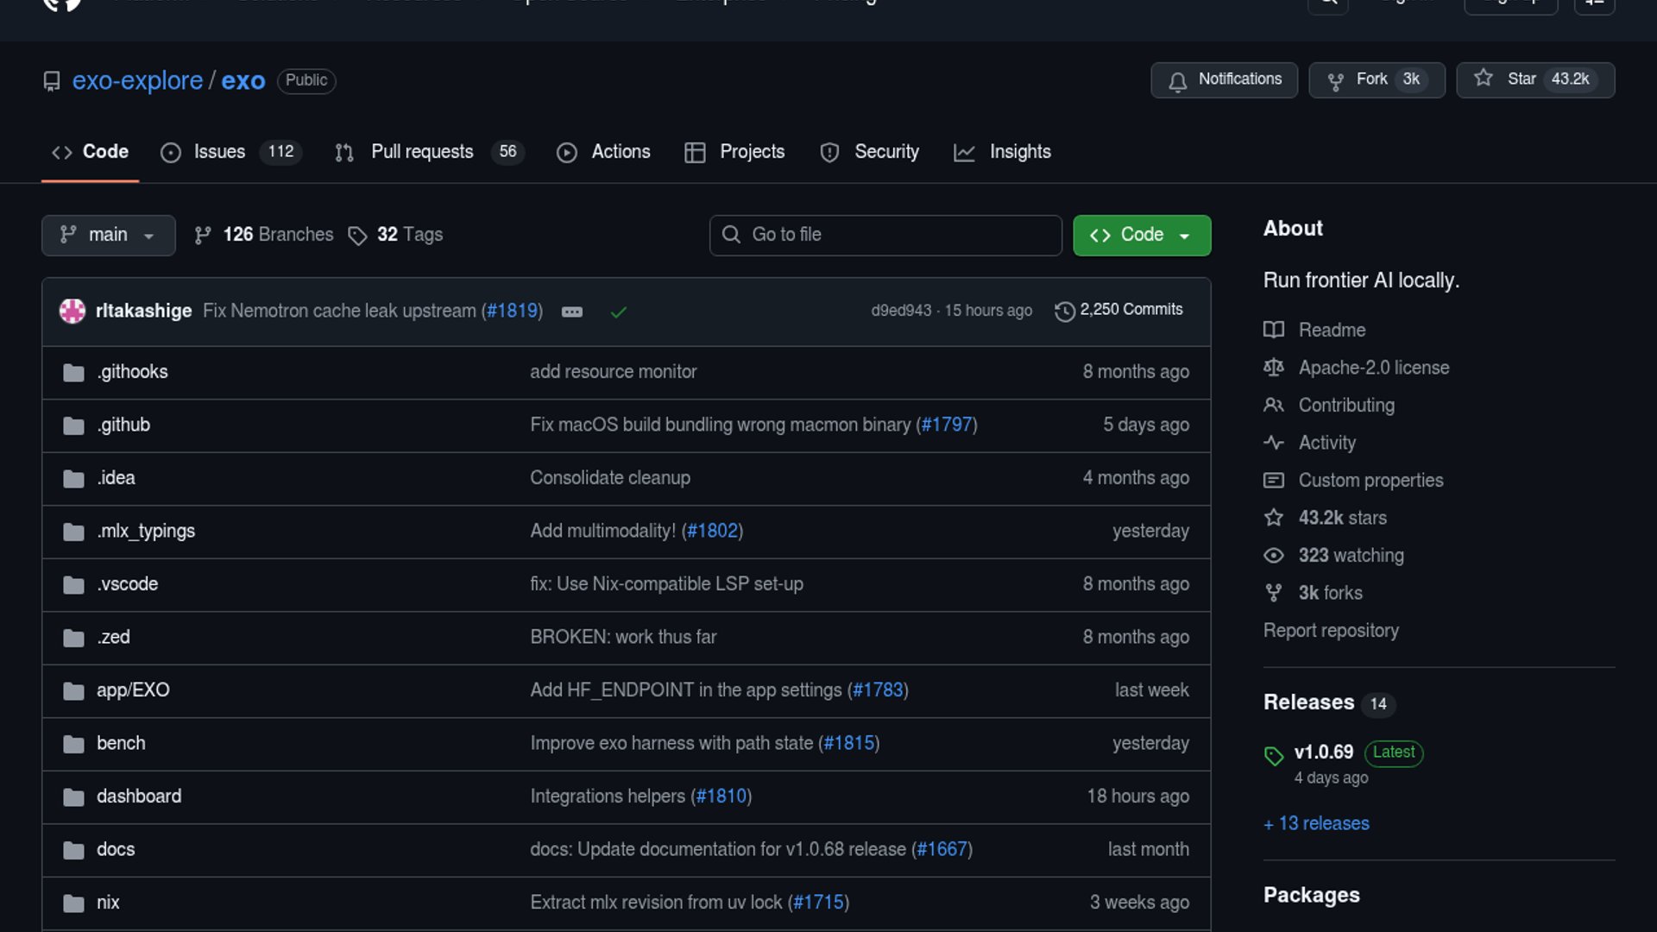Open the Pull requests tab
Viewport: 1657px width, 932px height.
[x=429, y=152]
